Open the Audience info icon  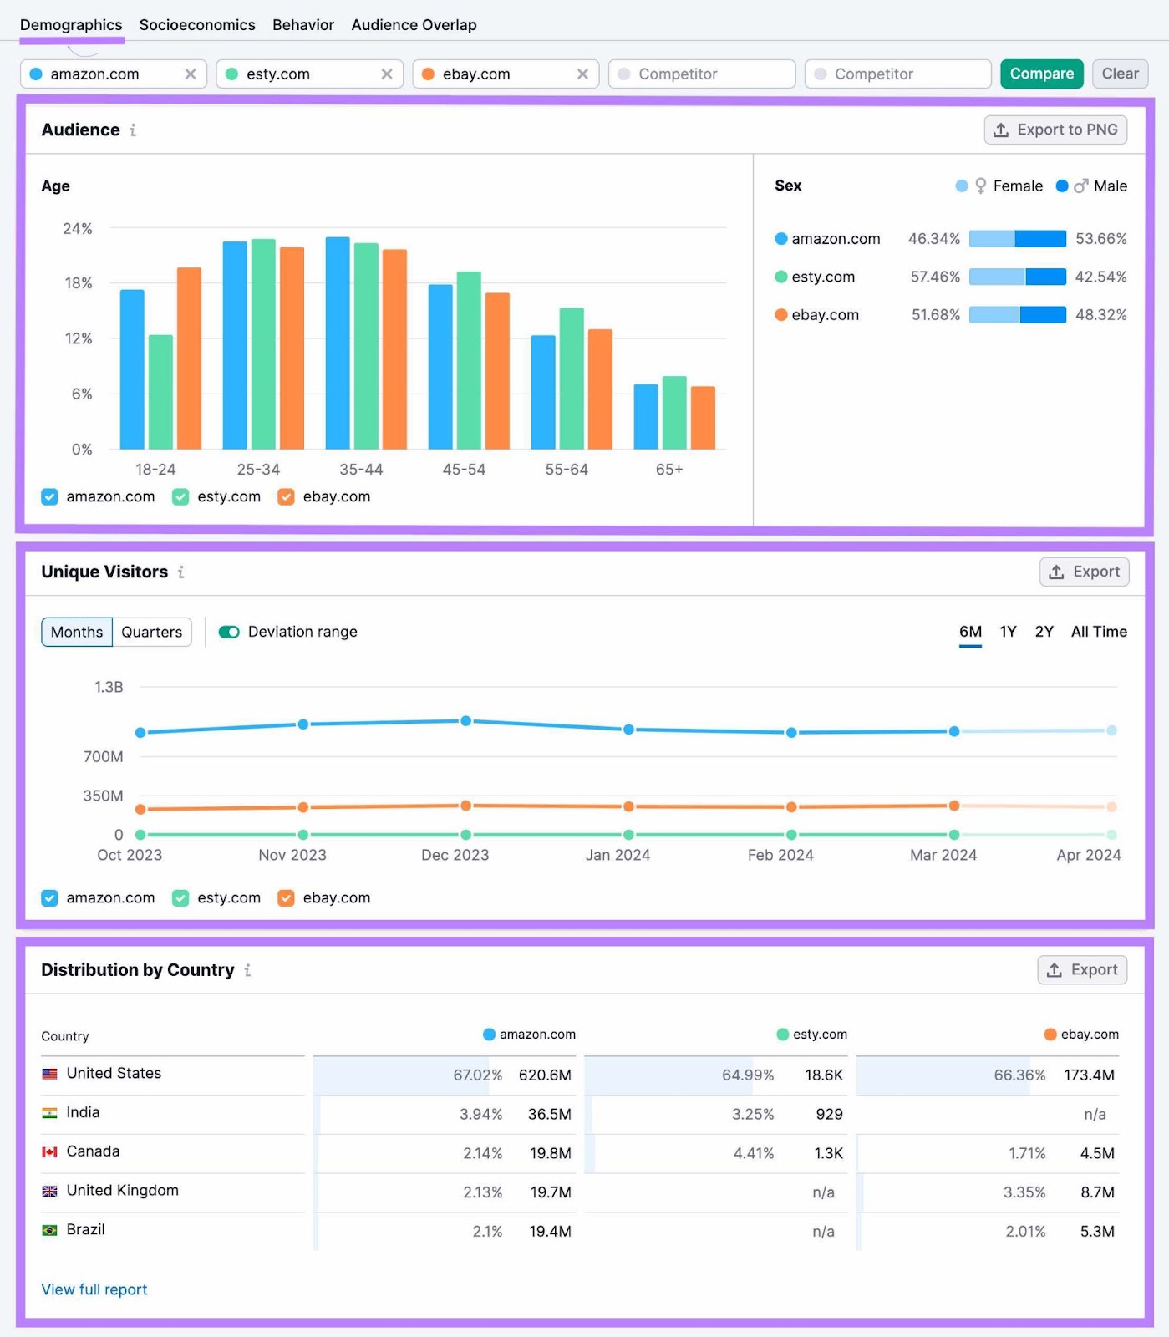point(133,130)
